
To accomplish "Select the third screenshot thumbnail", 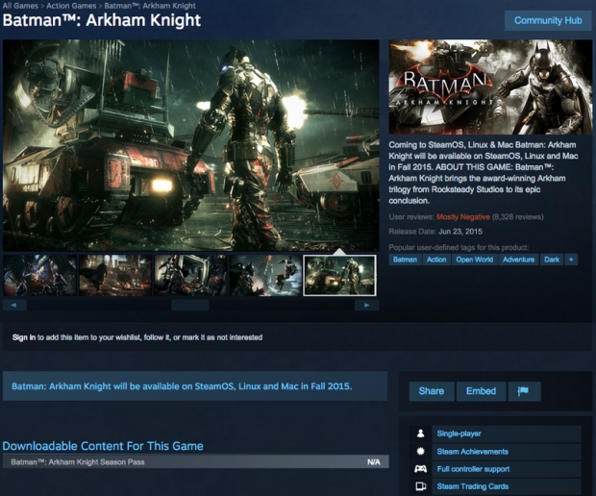I will (190, 276).
